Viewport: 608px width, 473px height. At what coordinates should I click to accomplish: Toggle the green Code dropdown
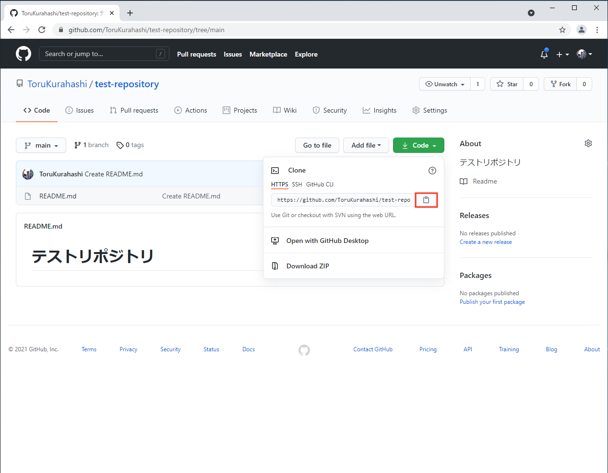418,145
